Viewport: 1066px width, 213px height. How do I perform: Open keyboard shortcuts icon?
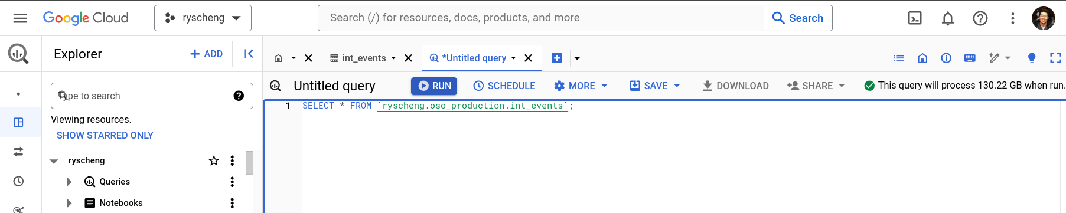pyautogui.click(x=970, y=58)
